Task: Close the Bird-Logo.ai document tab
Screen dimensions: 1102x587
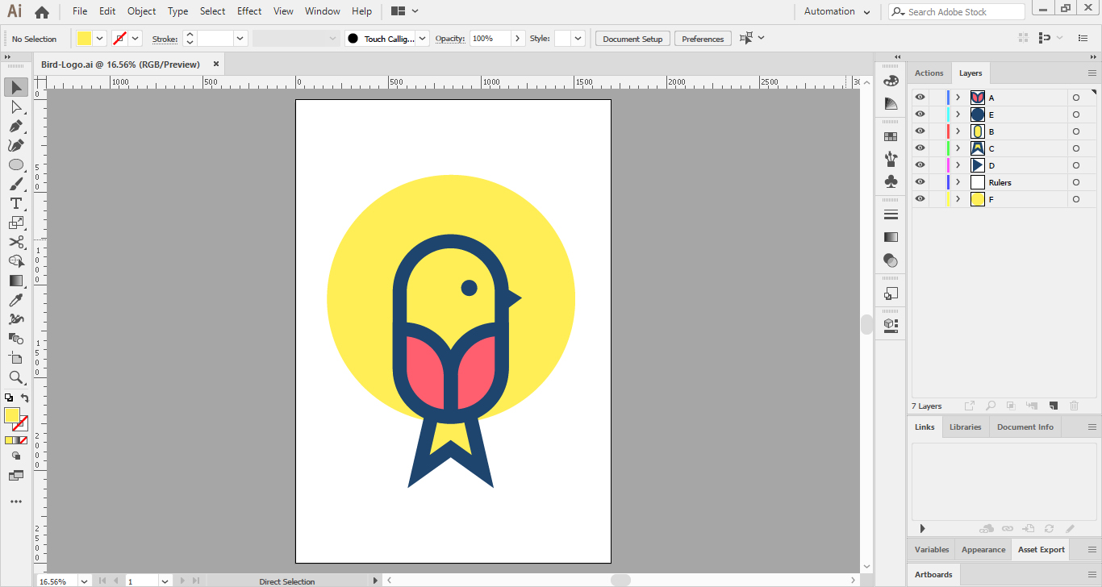Action: click(215, 64)
